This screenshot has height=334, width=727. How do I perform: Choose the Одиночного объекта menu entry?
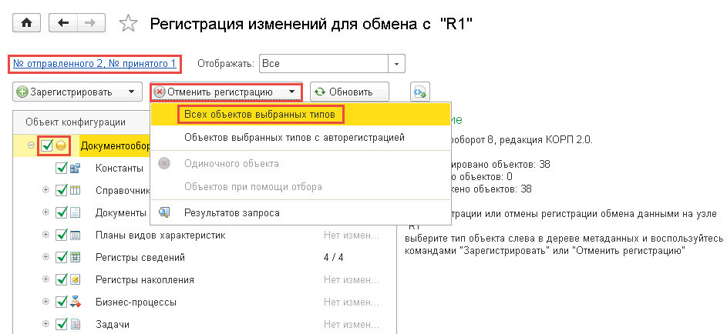[x=301, y=164]
